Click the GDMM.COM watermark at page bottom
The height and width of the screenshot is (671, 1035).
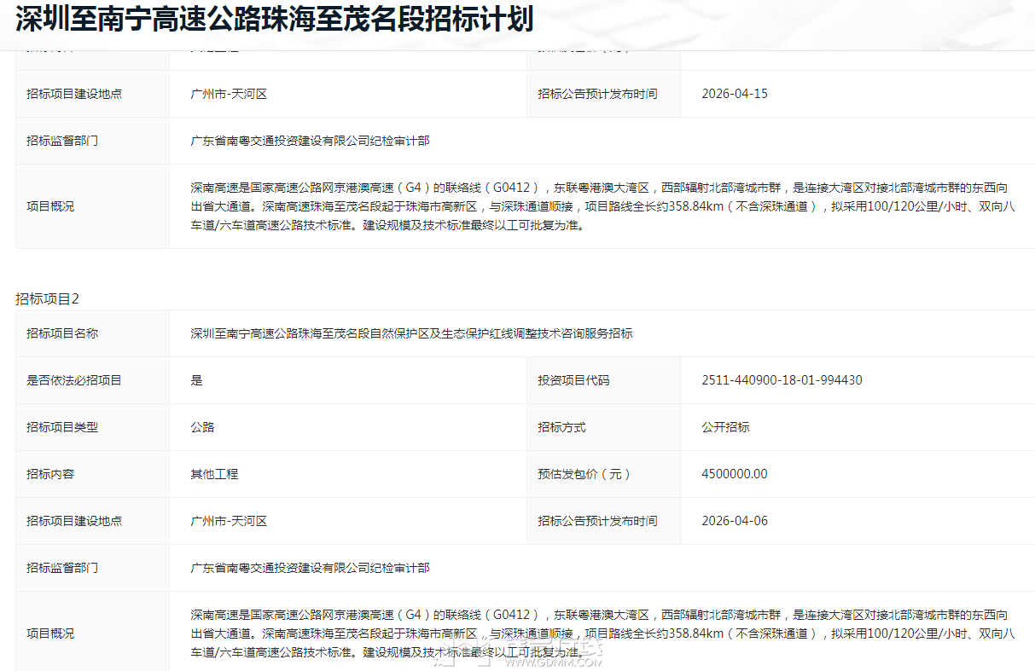[553, 662]
